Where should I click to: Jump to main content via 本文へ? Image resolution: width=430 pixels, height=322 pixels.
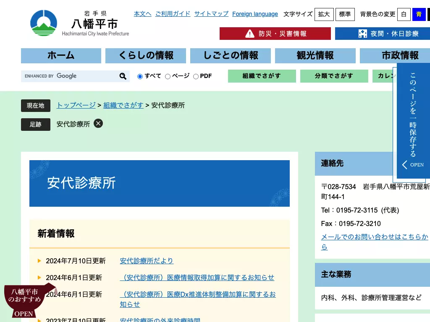[x=143, y=14]
